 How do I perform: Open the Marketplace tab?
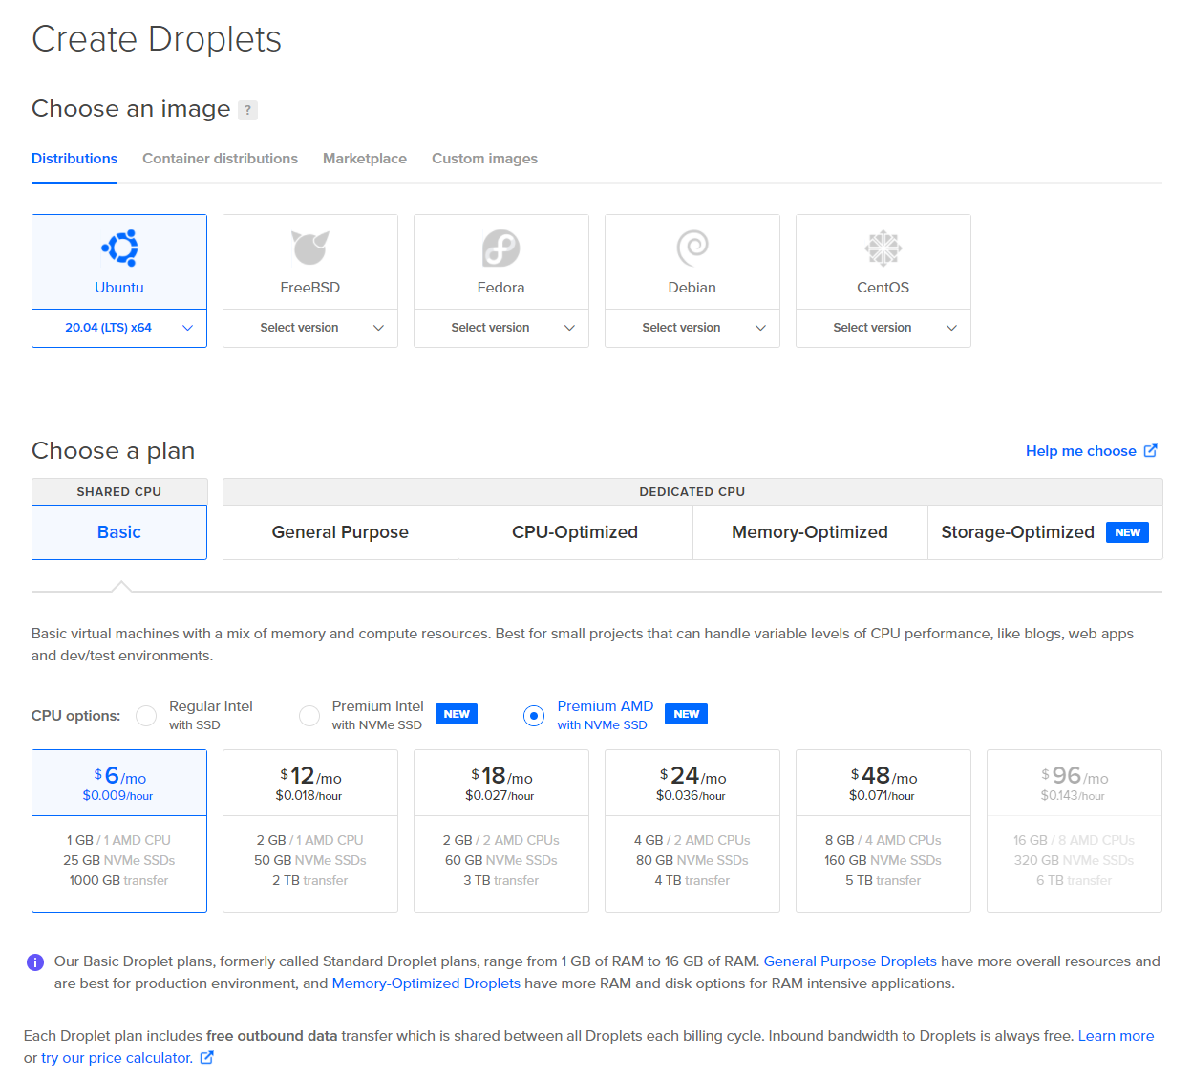365,159
